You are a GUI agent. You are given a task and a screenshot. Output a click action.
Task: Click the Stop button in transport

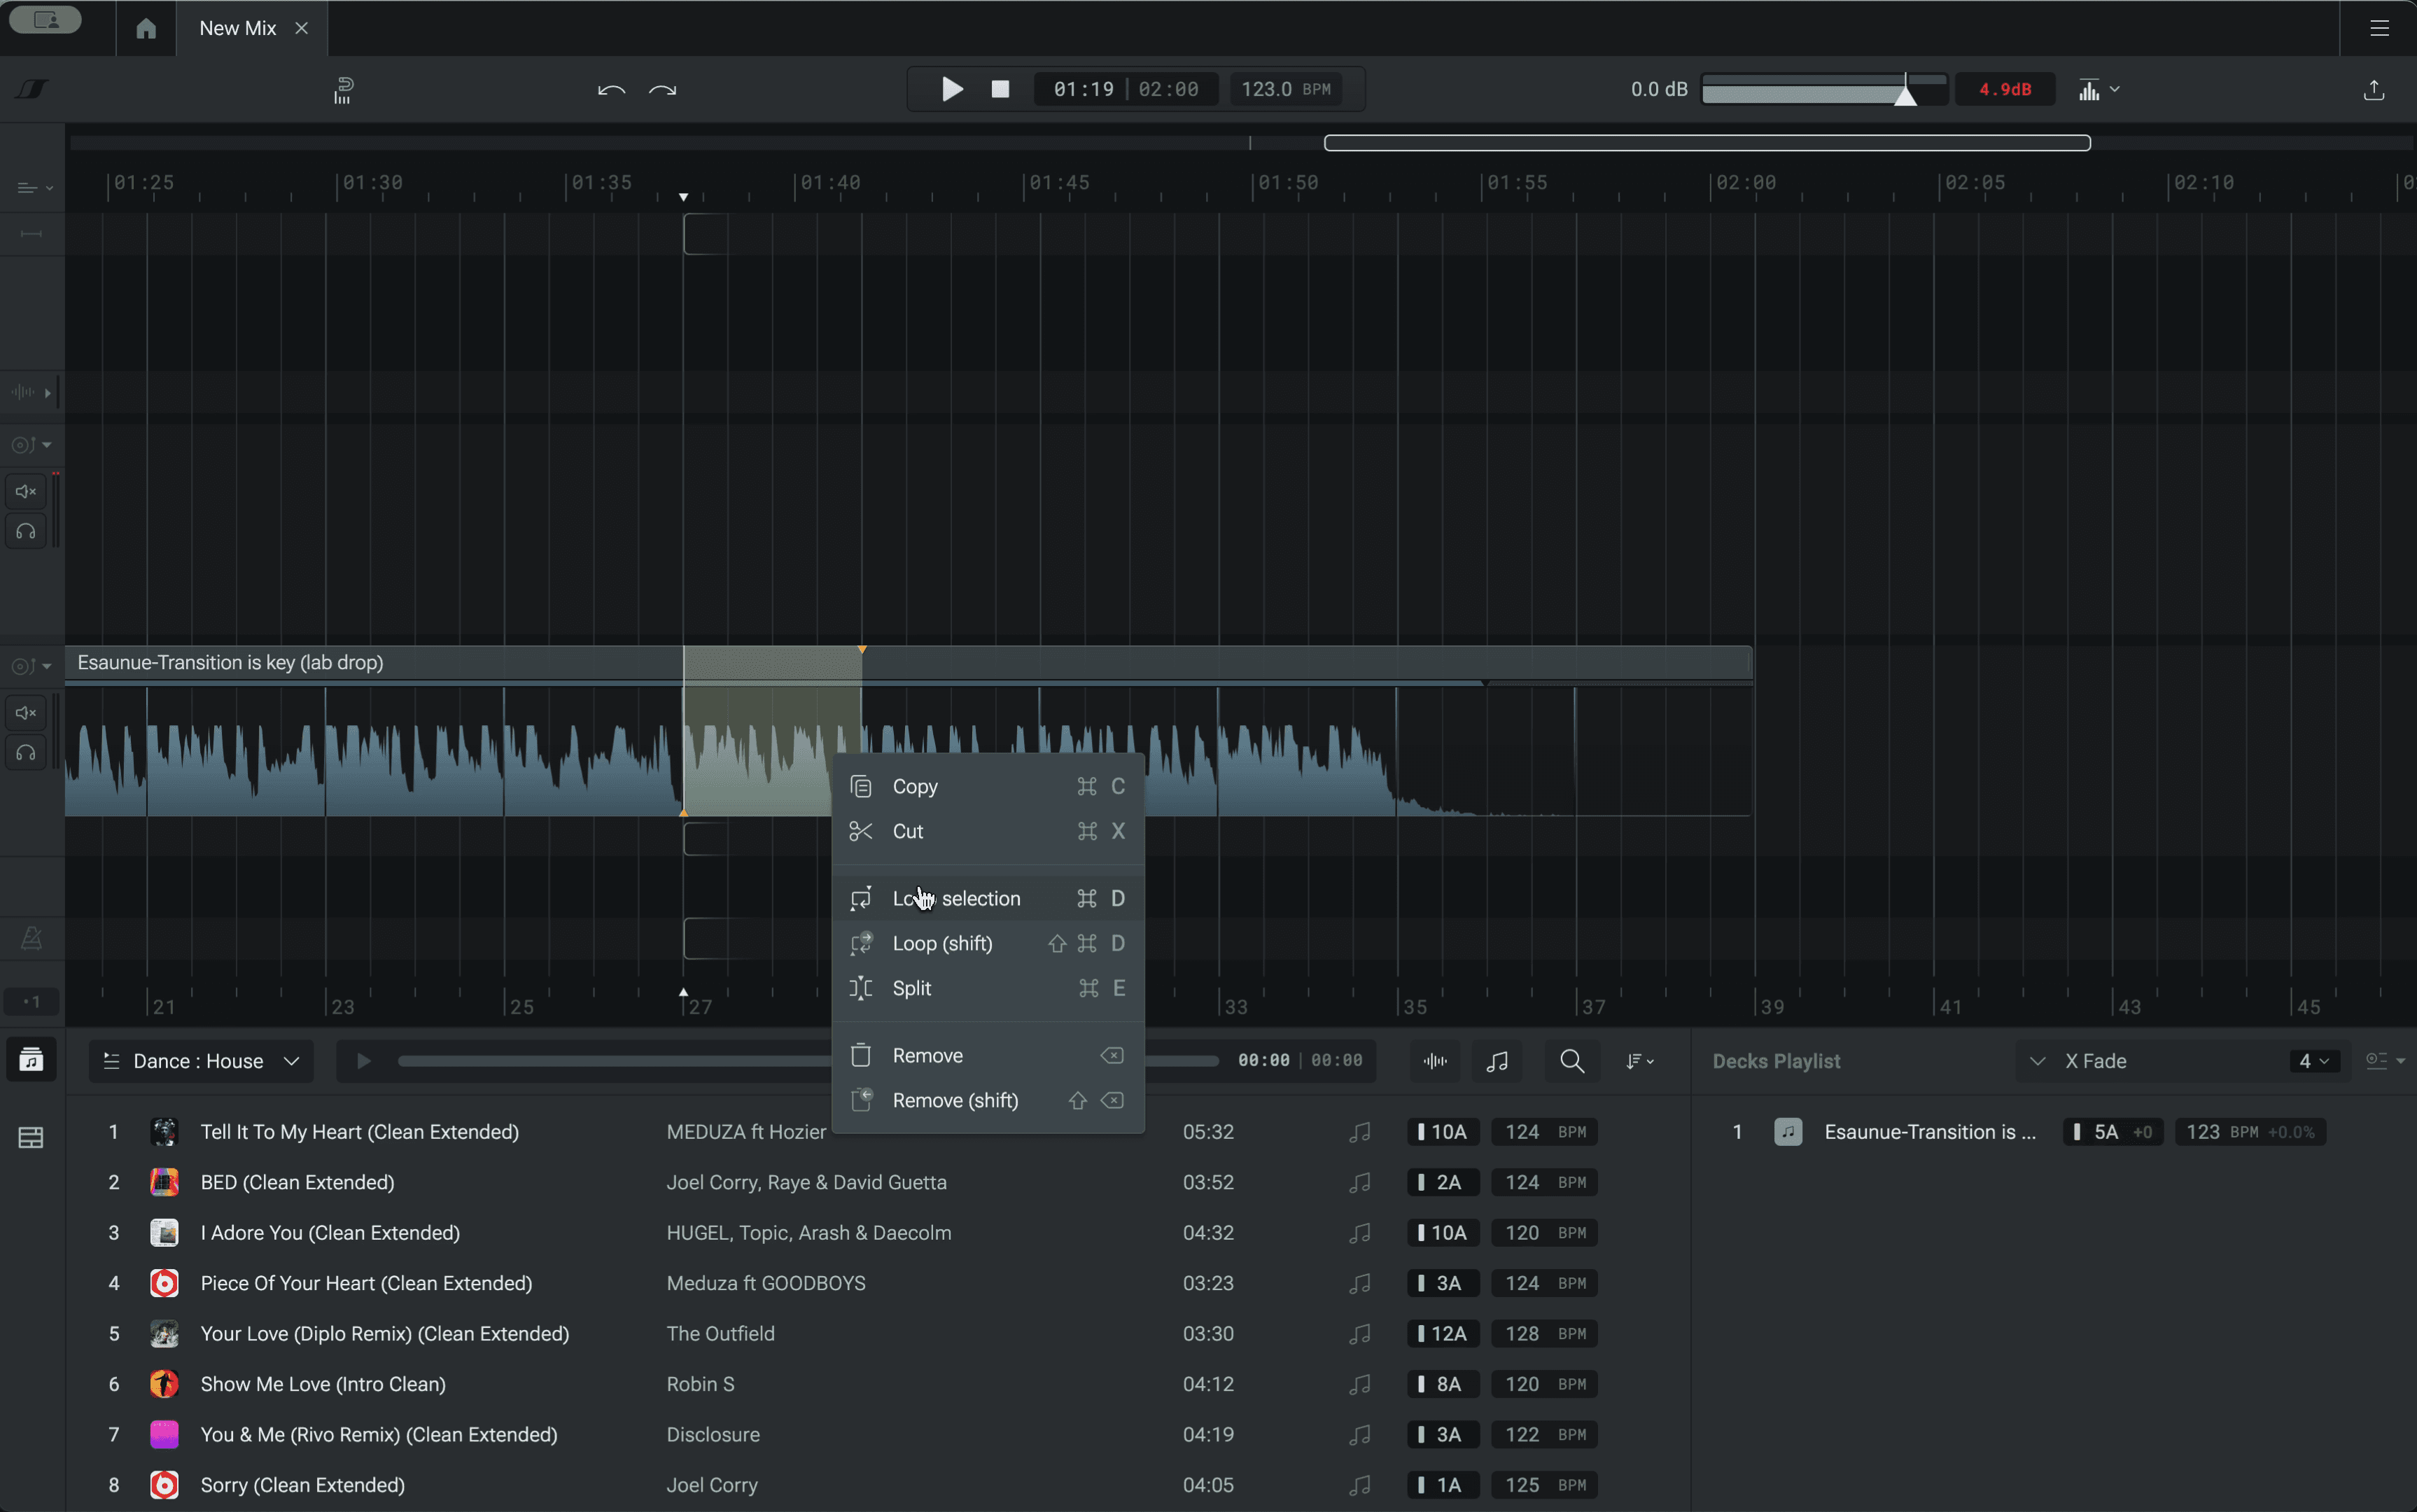(x=999, y=89)
